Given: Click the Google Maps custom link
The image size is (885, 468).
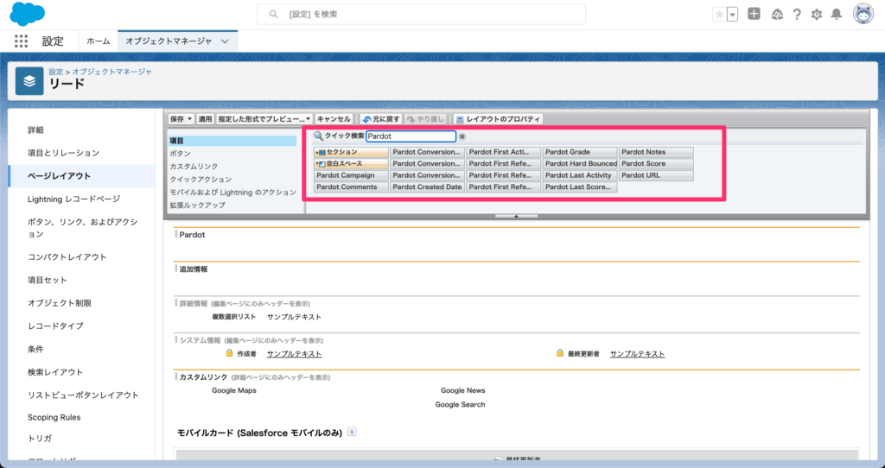Looking at the screenshot, I should click(x=234, y=390).
